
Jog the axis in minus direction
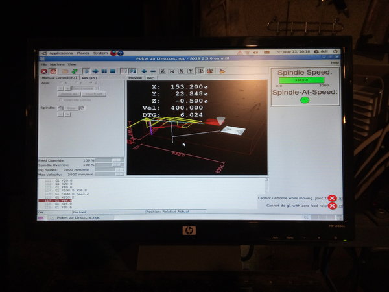coord(60,88)
